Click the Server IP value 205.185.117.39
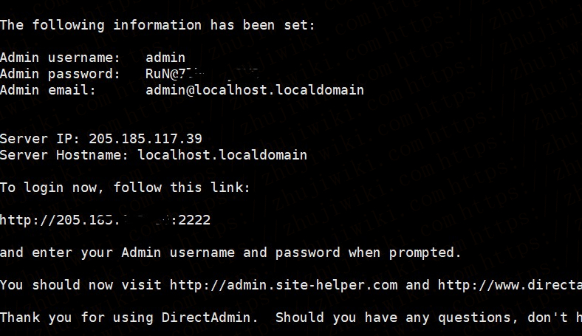 (x=145, y=138)
